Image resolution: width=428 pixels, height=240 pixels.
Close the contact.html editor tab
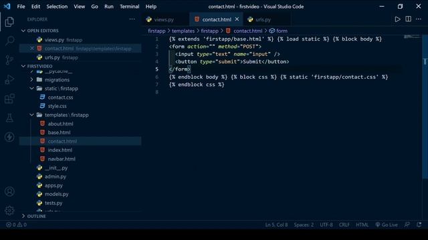pos(237,19)
